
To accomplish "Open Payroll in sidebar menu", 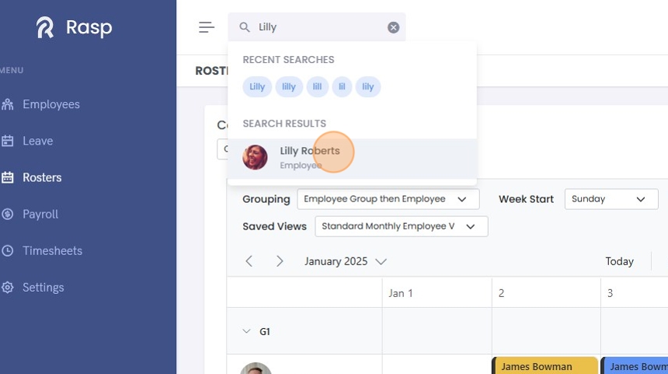I will (40, 214).
